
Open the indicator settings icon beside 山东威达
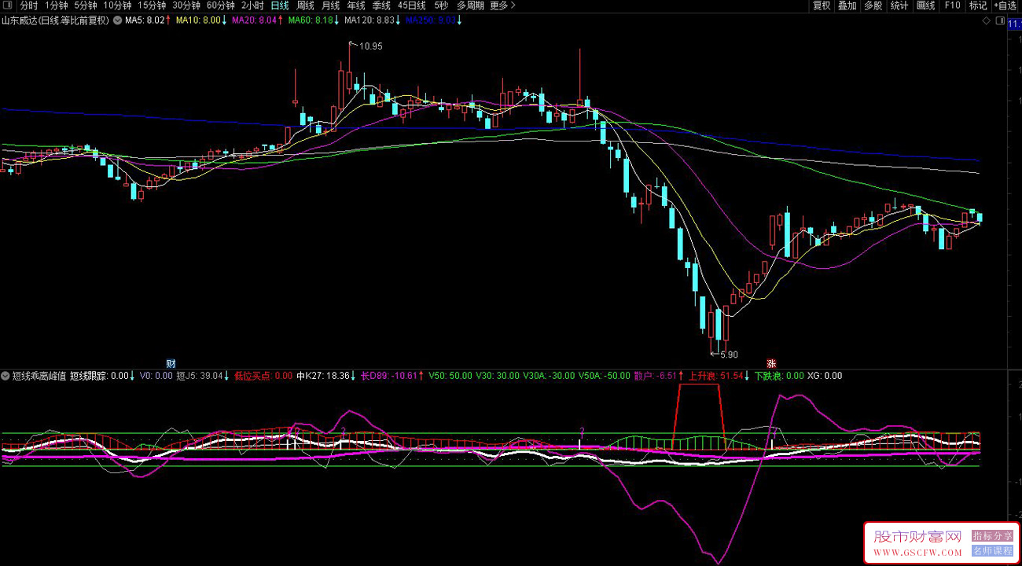coord(117,20)
